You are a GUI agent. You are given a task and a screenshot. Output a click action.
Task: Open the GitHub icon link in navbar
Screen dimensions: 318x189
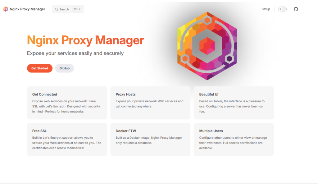(x=296, y=9)
